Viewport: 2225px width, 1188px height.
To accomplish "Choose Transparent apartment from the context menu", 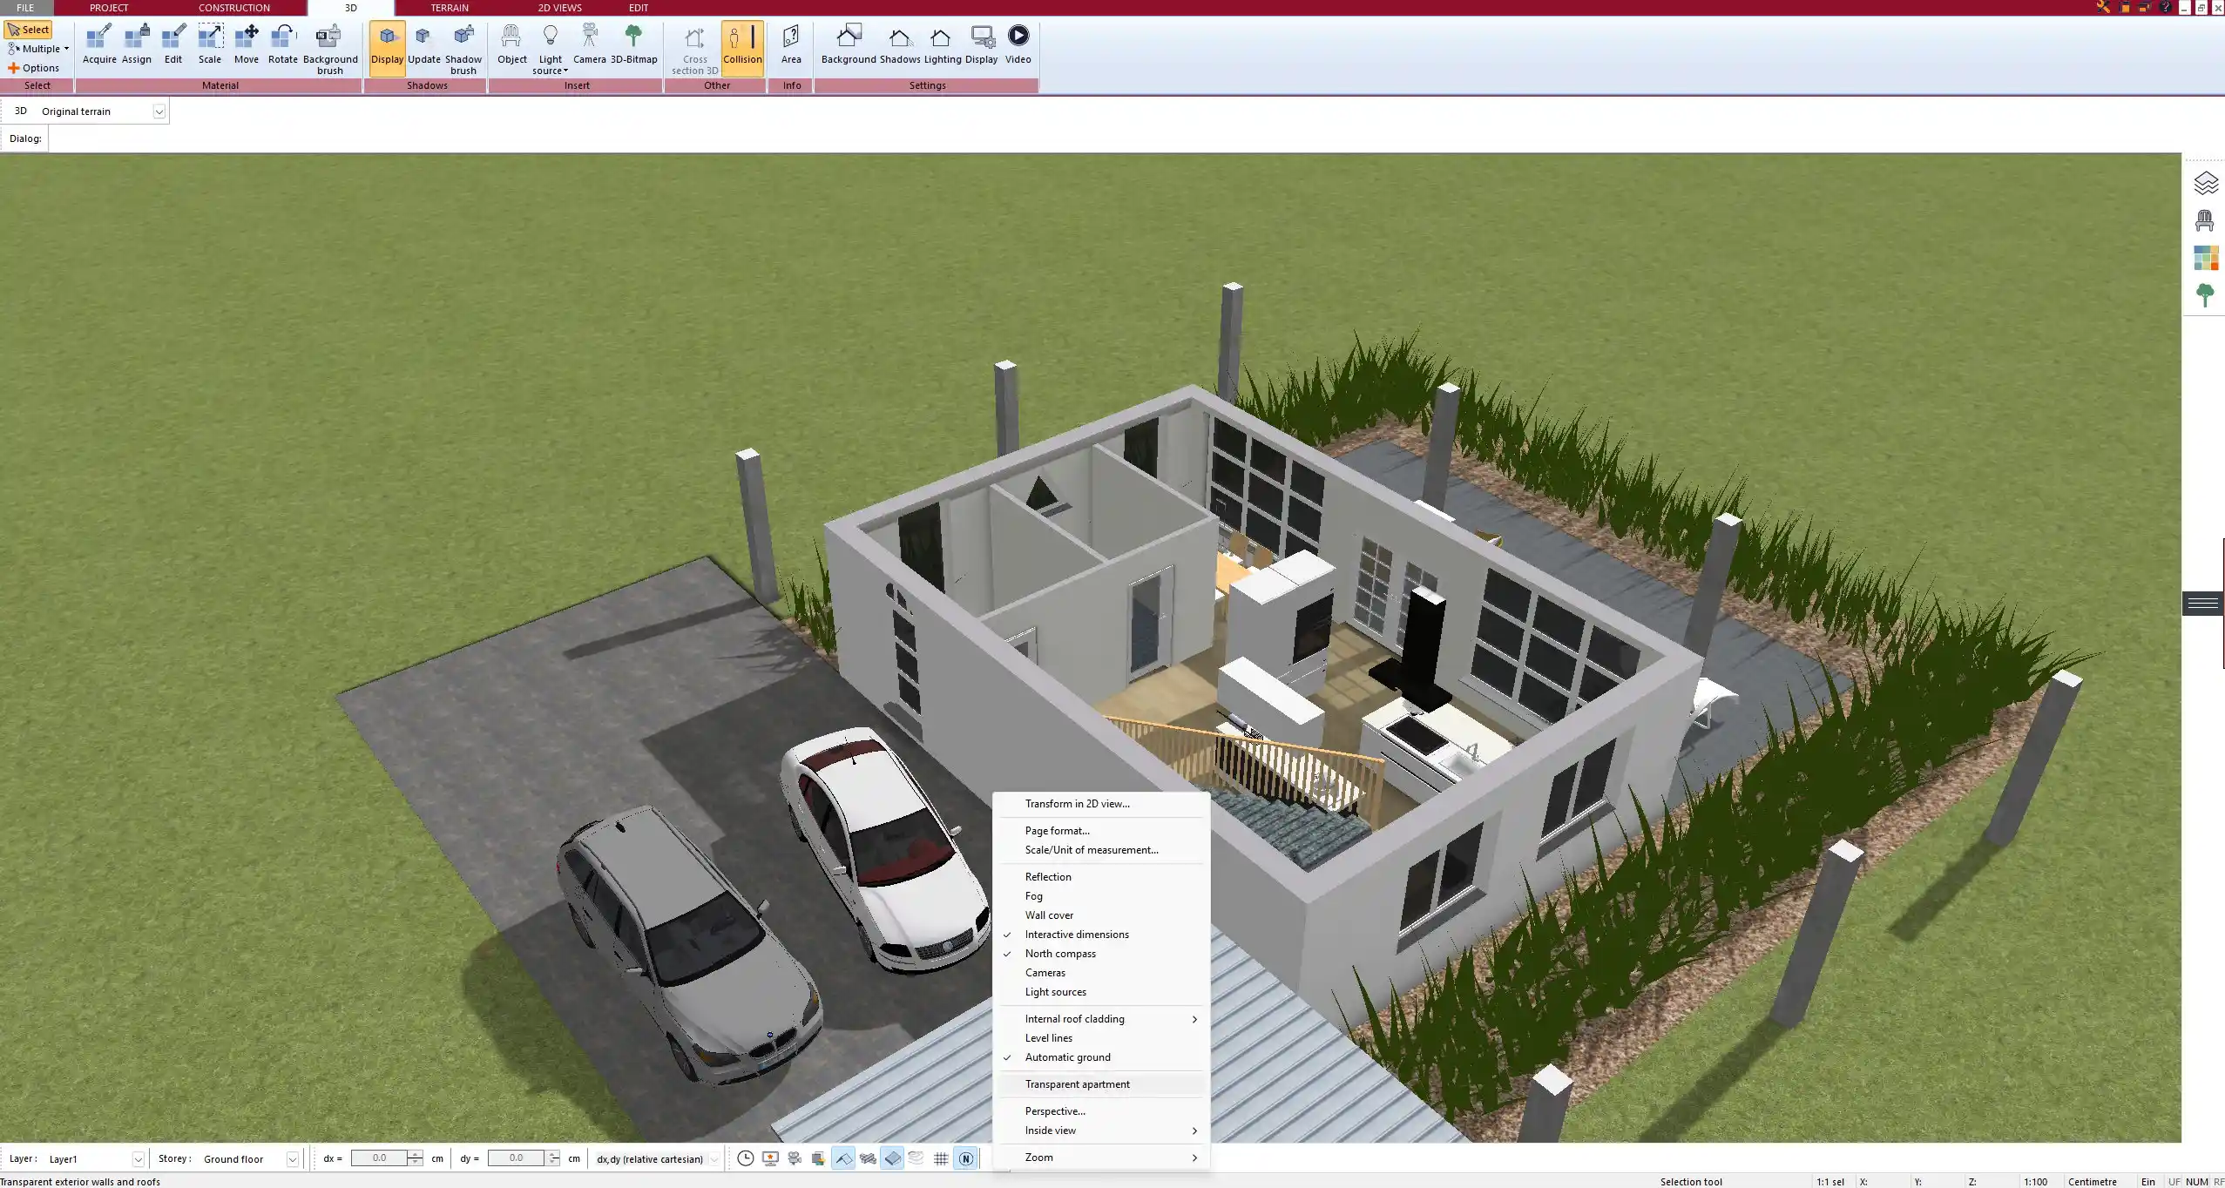I will (x=1076, y=1083).
